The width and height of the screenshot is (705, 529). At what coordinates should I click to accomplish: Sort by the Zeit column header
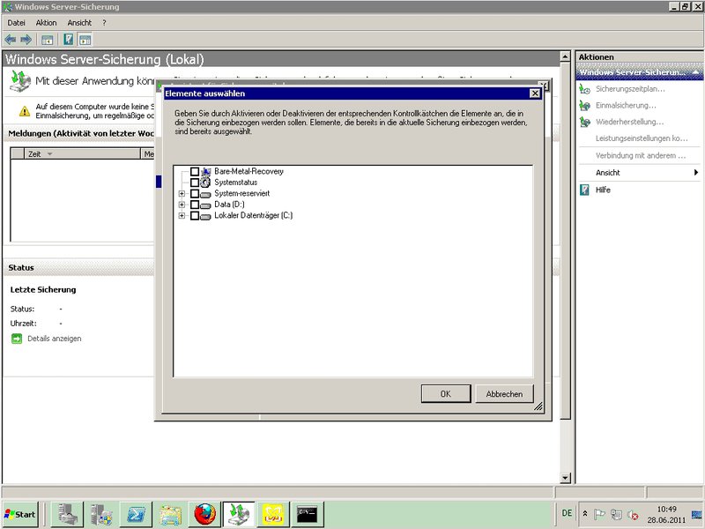[83, 153]
